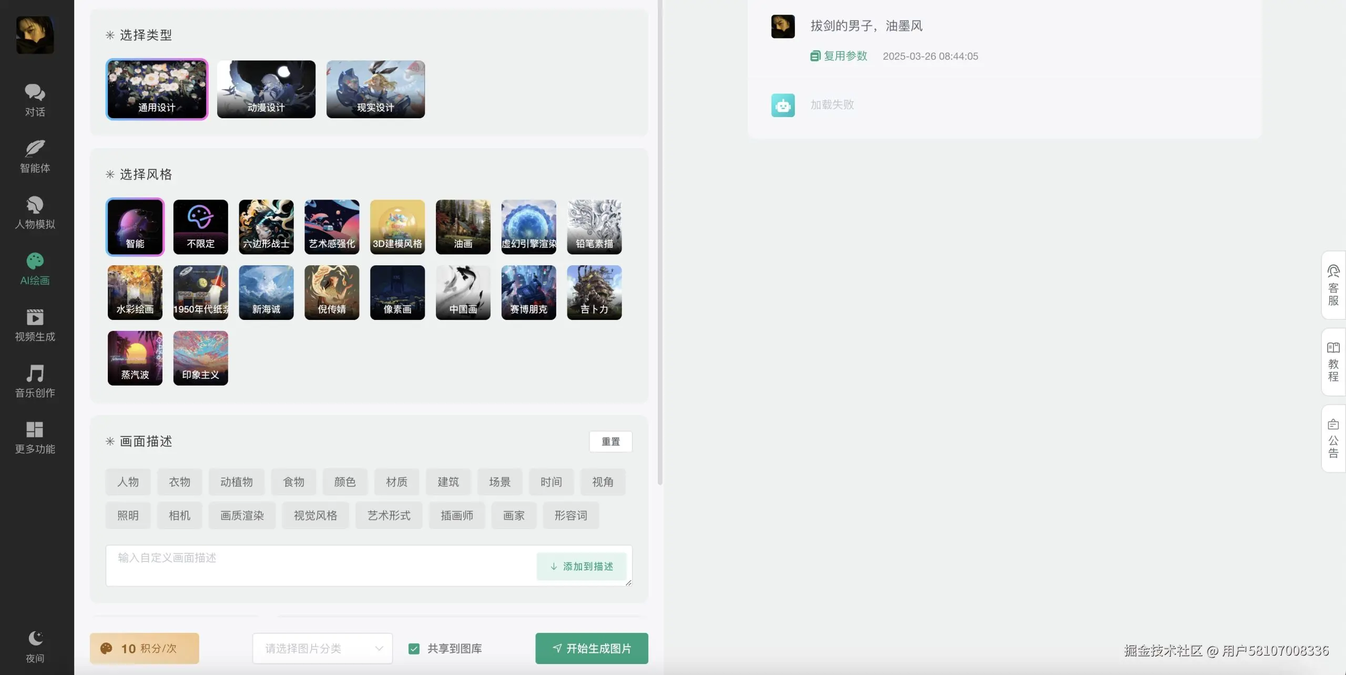Click the 重置 reset button
The height and width of the screenshot is (675, 1346).
click(610, 441)
